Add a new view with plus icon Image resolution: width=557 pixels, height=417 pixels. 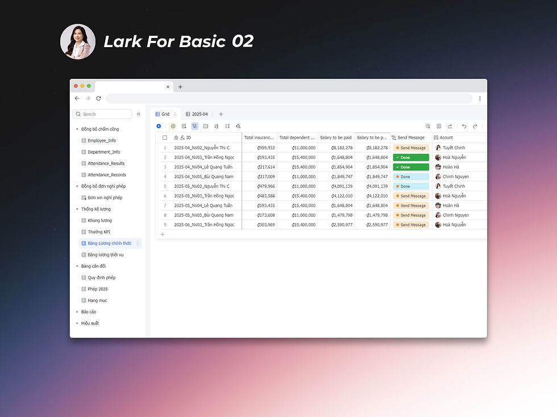click(221, 114)
